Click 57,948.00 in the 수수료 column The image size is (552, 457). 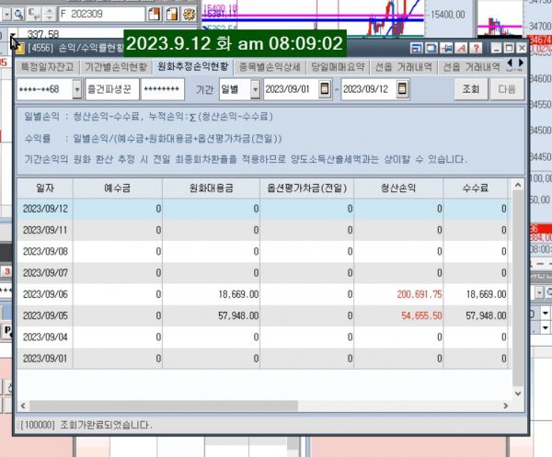click(486, 316)
